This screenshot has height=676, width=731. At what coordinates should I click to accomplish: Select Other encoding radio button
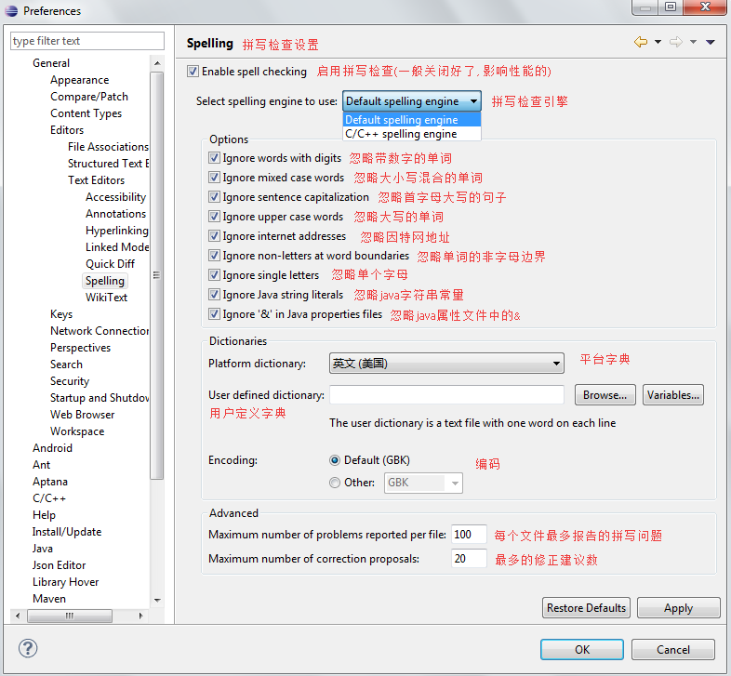[335, 483]
